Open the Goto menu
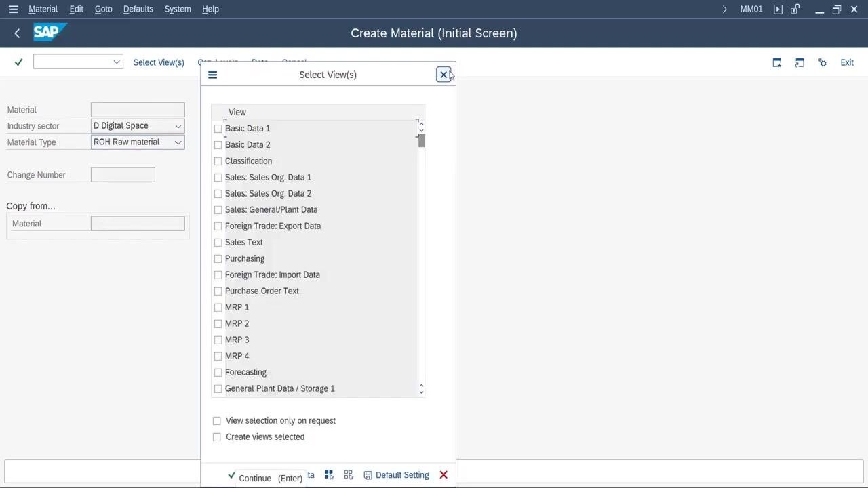 [x=103, y=9]
